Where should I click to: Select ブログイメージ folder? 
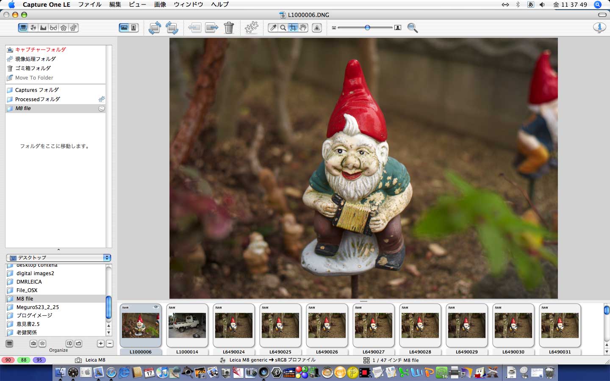coord(55,315)
